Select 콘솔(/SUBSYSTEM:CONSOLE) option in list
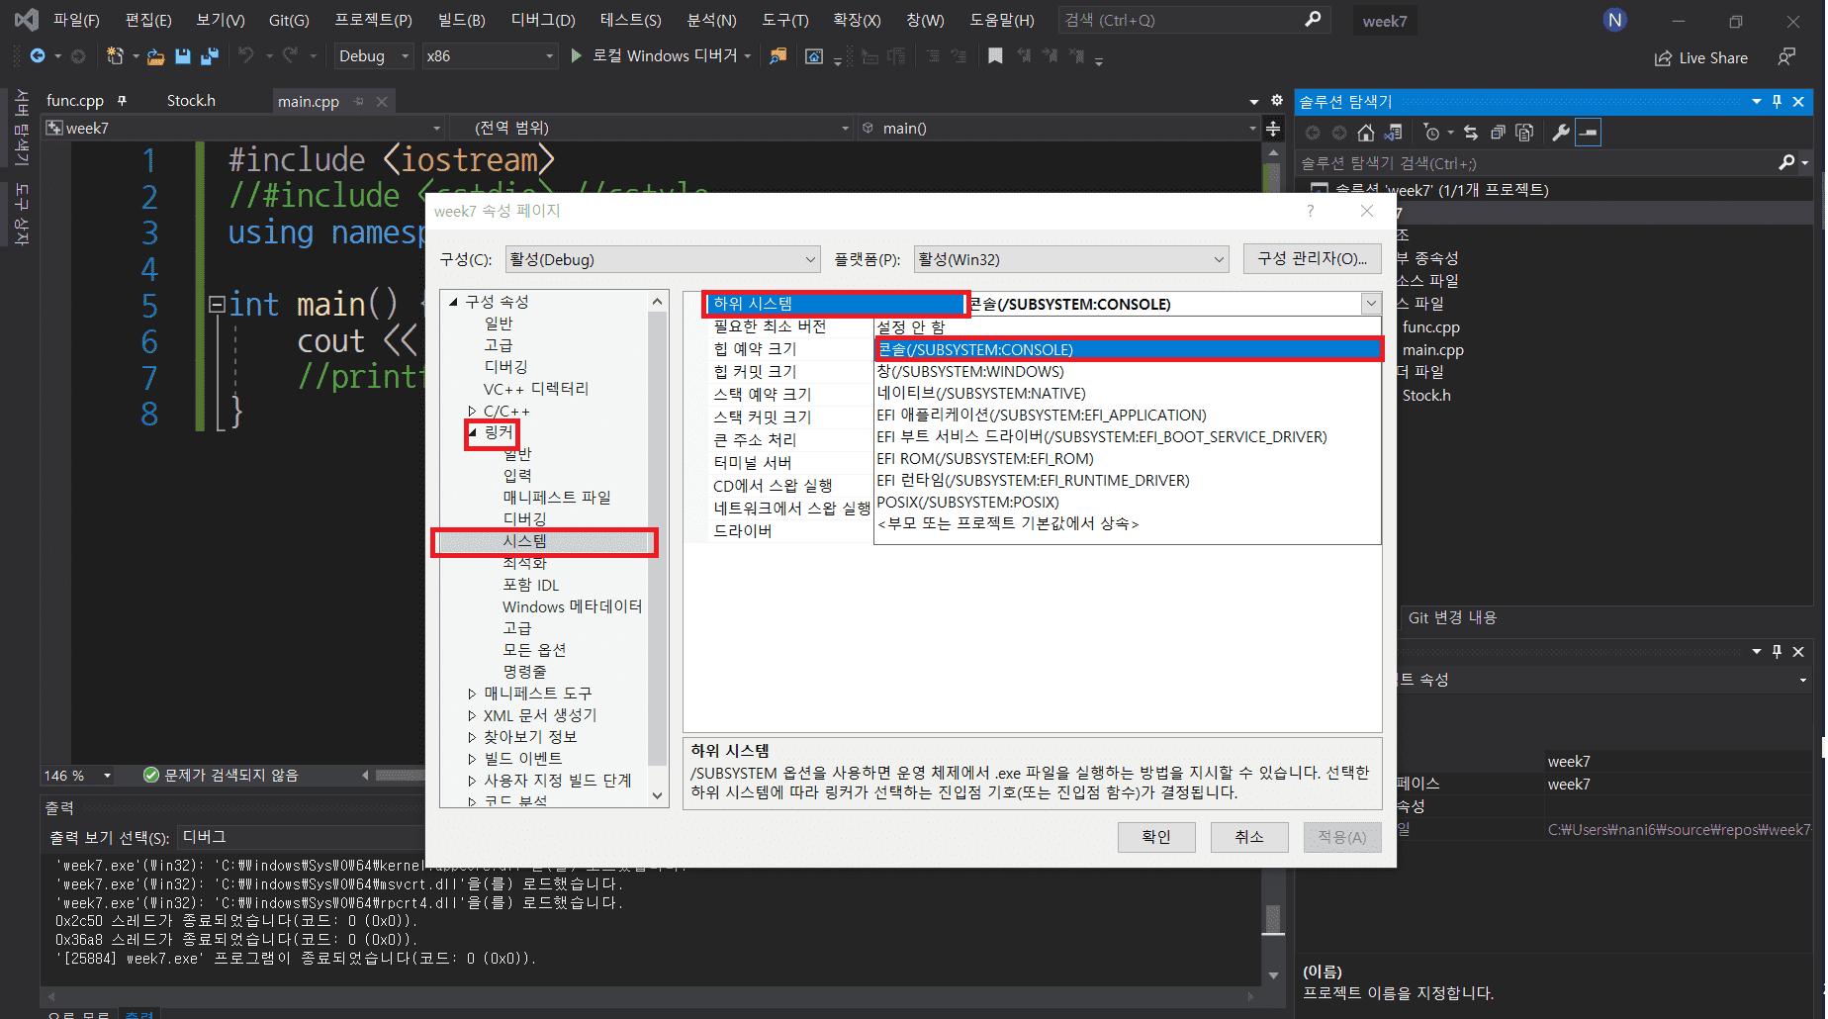Image resolution: width=1828 pixels, height=1019 pixels. point(1128,349)
